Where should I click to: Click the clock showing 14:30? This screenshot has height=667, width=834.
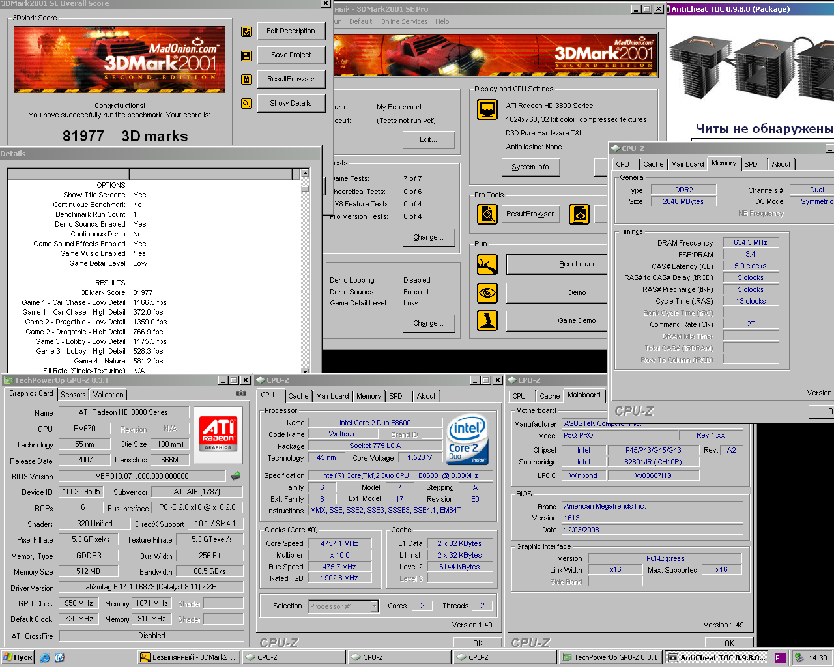[818, 658]
